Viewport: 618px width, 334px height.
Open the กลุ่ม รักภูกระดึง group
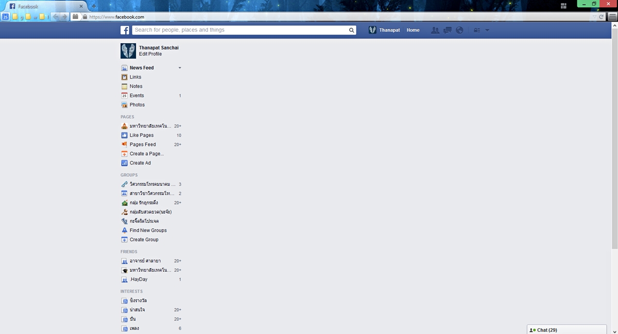(144, 203)
